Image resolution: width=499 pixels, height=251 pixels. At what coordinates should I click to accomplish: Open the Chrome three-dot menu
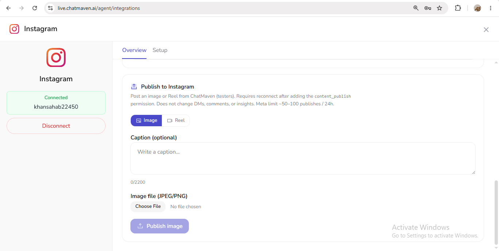[x=491, y=8]
